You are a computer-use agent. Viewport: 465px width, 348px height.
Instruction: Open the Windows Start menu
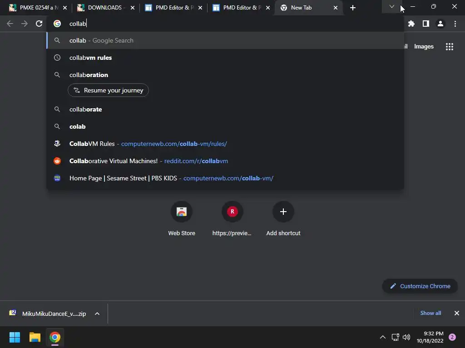click(15, 337)
